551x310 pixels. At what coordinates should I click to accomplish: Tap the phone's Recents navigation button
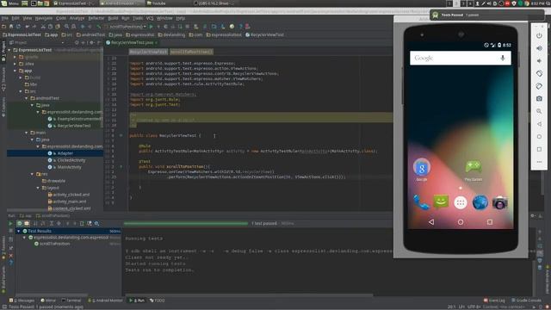[490, 222]
